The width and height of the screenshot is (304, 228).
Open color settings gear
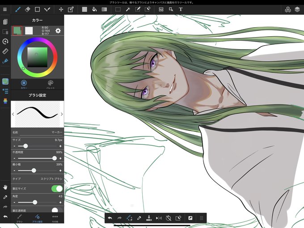coord(58,31)
